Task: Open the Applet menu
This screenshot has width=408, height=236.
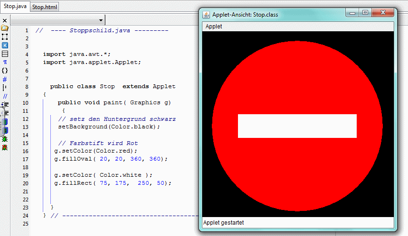Action: pyautogui.click(x=214, y=27)
